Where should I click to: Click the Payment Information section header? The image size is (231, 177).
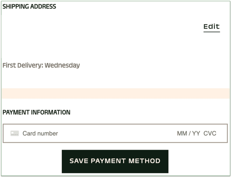coord(36,112)
